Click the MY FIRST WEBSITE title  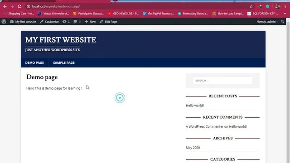point(61,40)
